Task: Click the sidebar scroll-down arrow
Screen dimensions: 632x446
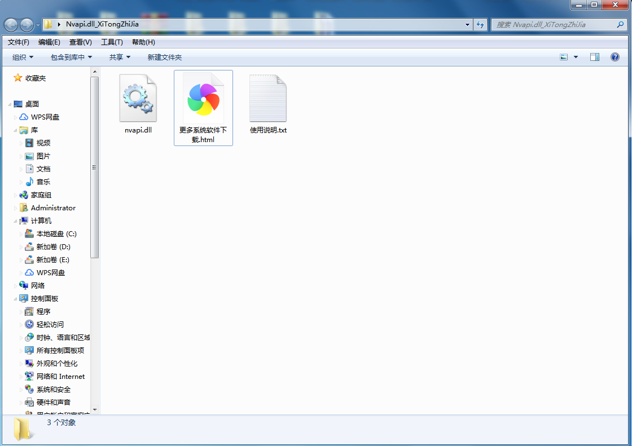Action: click(x=95, y=409)
